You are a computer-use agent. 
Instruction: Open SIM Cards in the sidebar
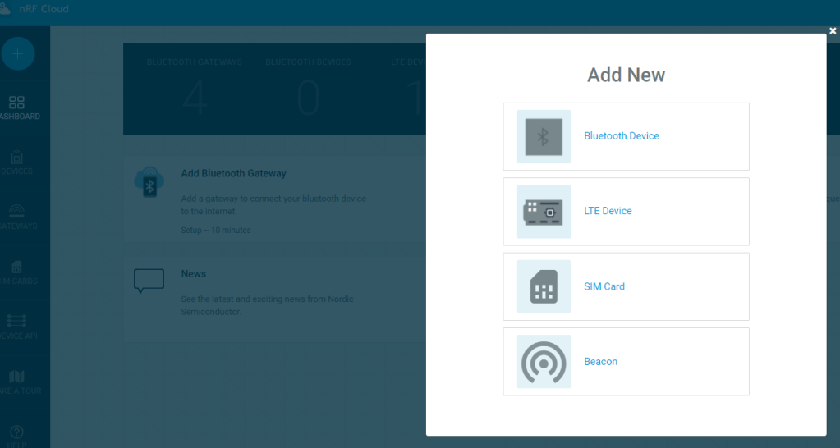tap(17, 272)
